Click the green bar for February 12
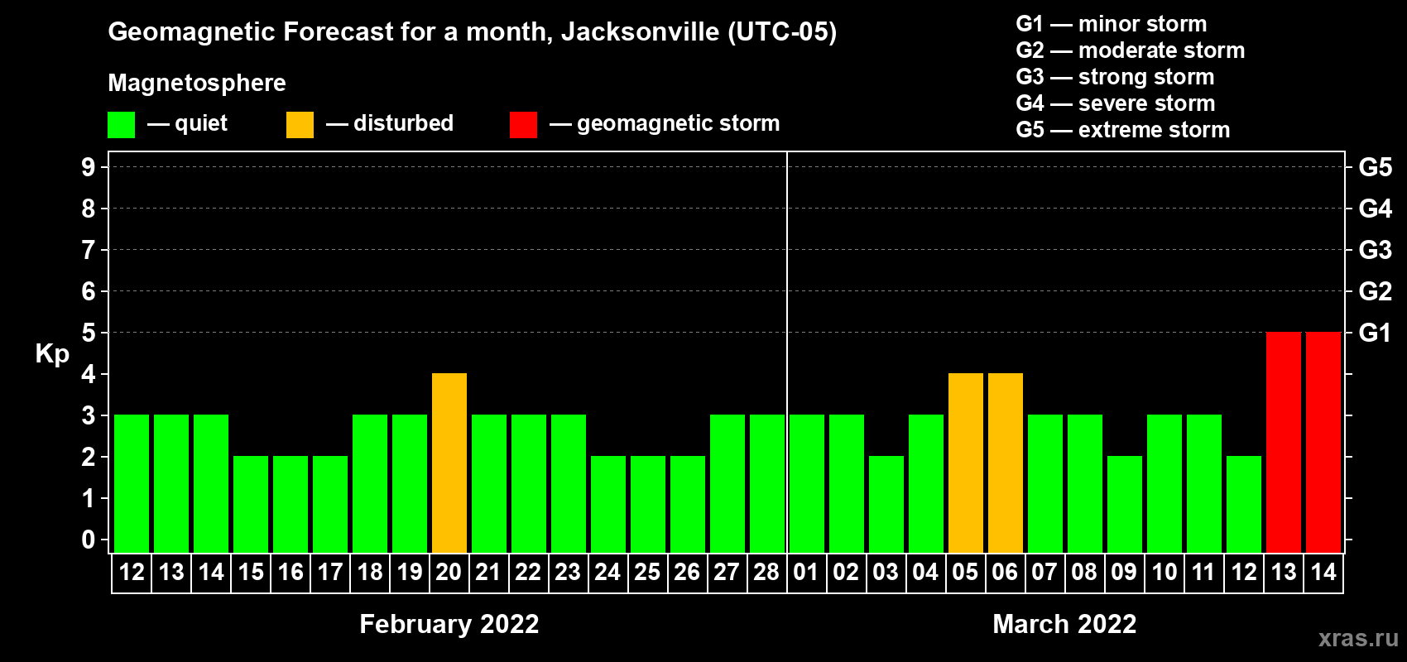The image size is (1407, 662). click(132, 483)
